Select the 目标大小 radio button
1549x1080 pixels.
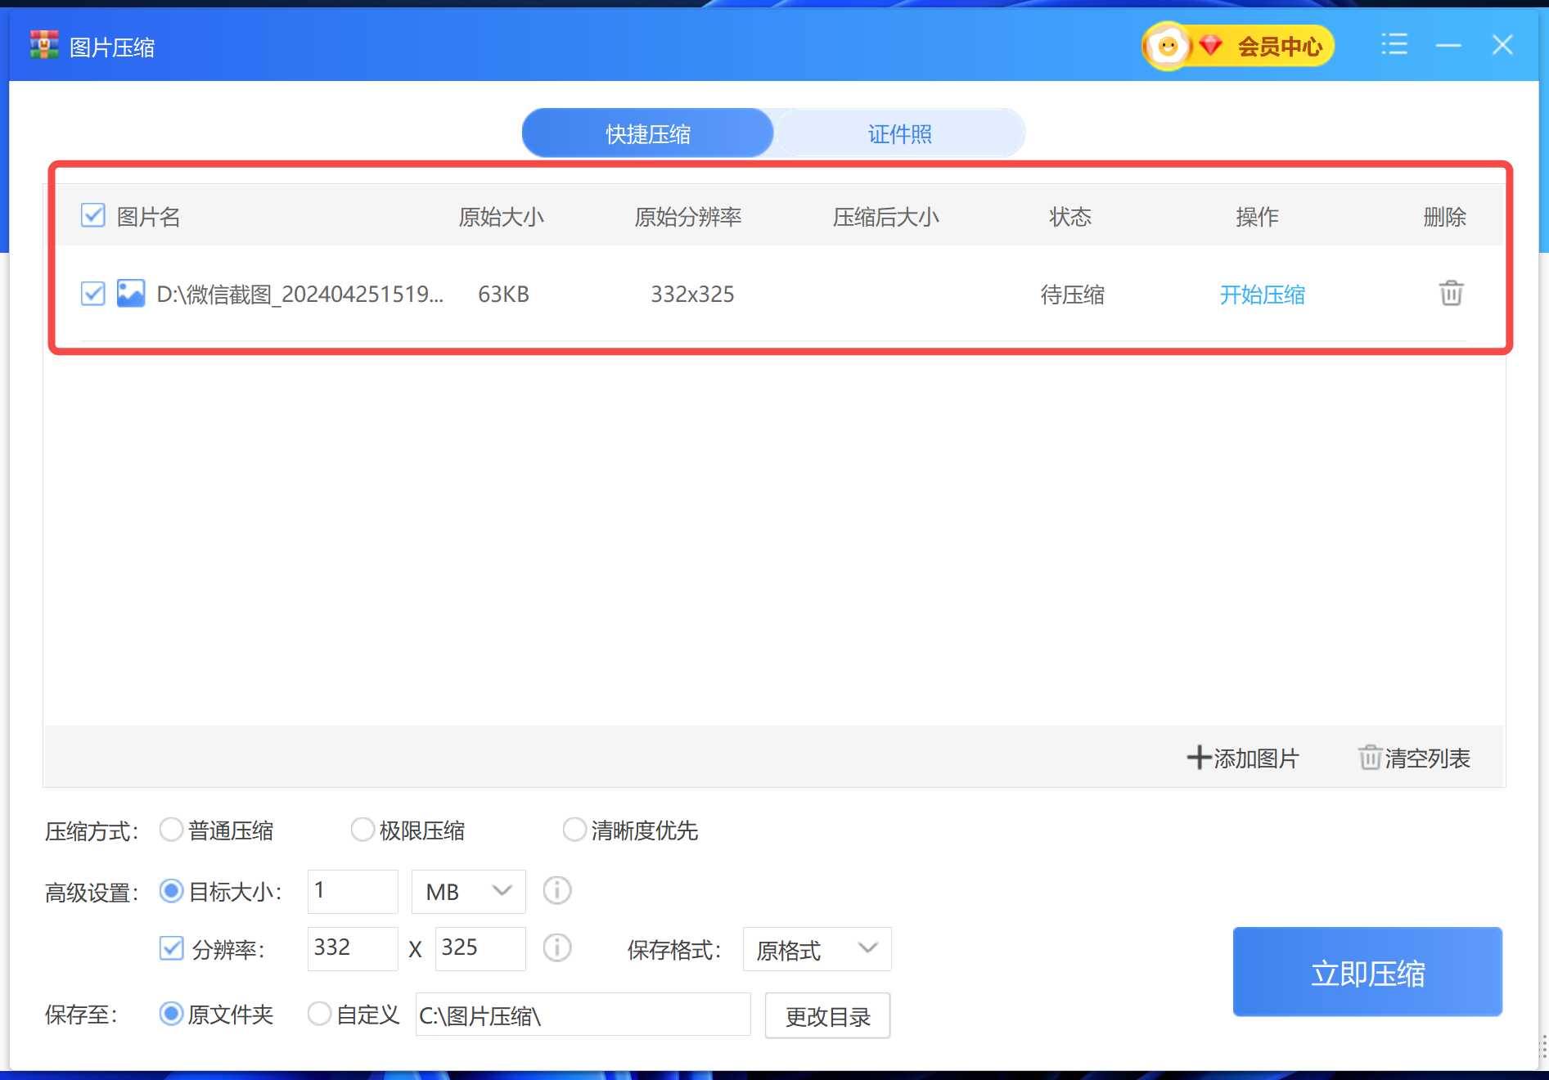click(171, 891)
